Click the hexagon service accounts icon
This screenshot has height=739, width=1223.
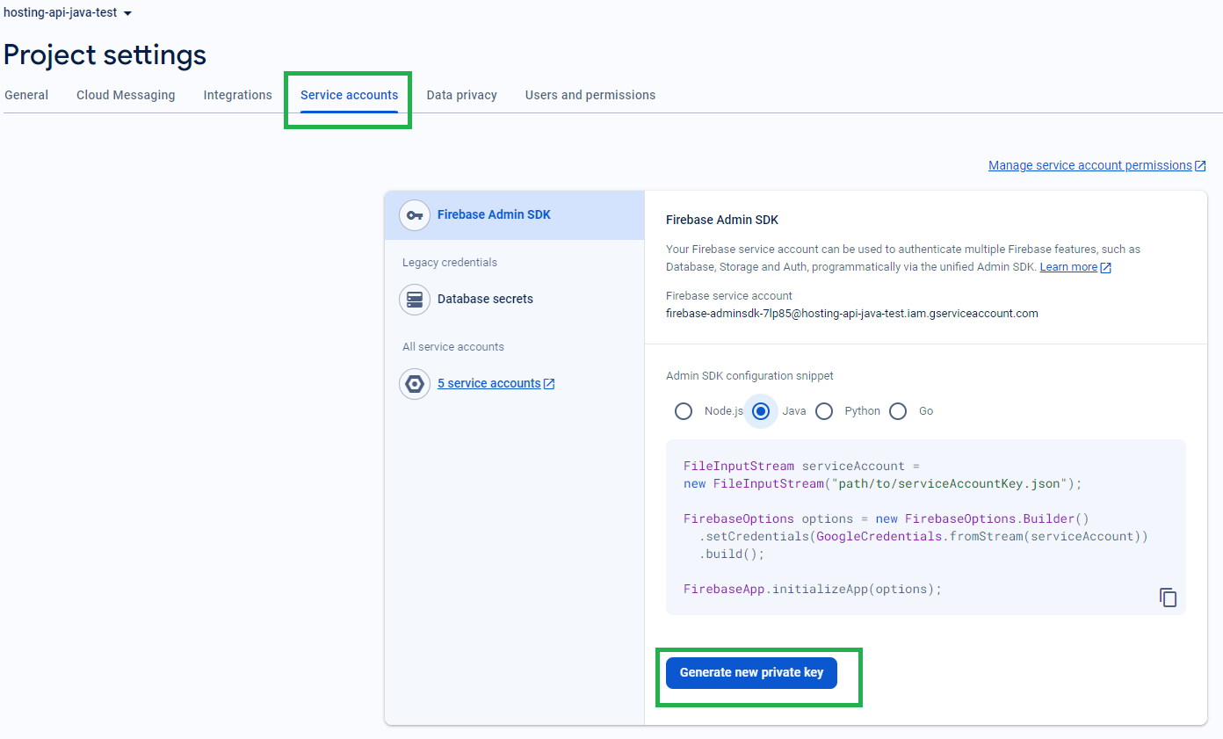pyautogui.click(x=415, y=383)
